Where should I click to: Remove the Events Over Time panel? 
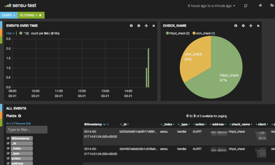point(154,26)
